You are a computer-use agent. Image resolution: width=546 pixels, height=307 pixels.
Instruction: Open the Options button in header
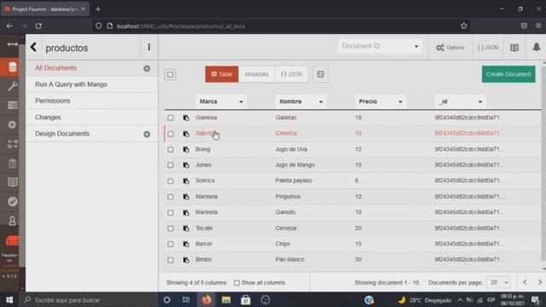pyautogui.click(x=450, y=48)
